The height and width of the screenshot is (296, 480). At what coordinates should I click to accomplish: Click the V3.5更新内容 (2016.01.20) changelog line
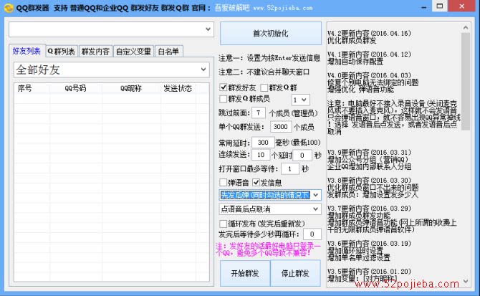click(369, 272)
